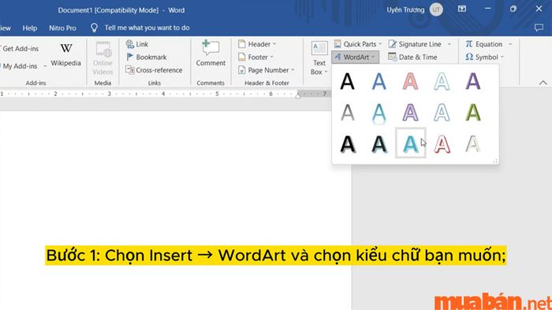
Task: Open the Nitro Pro tab
Action: (62, 28)
